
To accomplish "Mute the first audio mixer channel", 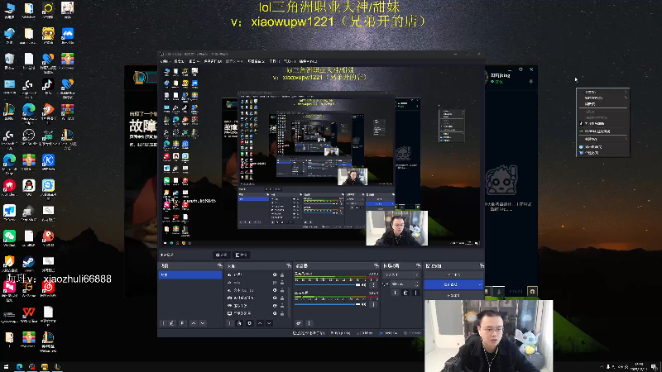I will [x=363, y=285].
